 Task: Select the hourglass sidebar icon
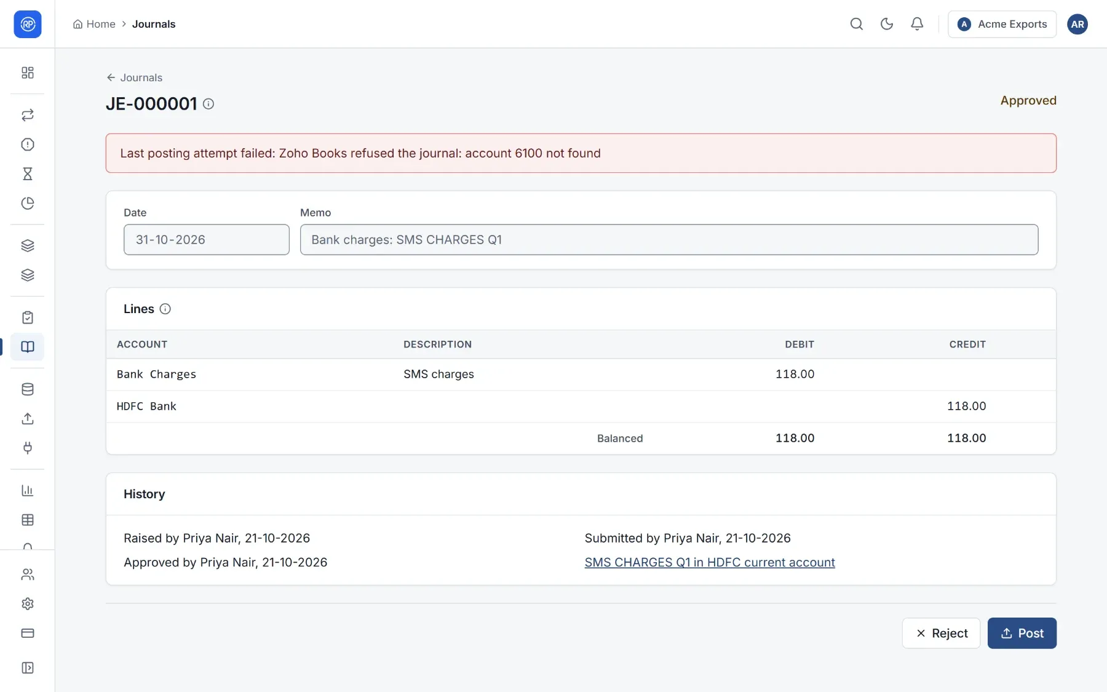28,174
